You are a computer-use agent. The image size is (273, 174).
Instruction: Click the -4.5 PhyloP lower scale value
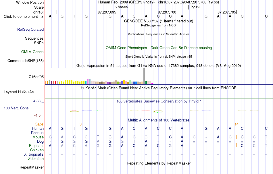pyautogui.click(x=37, y=115)
